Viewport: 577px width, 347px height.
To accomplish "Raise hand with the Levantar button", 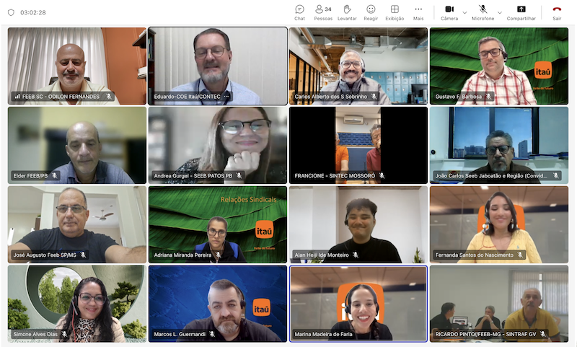I will tap(347, 12).
